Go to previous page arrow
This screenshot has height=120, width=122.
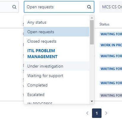click(87, 113)
